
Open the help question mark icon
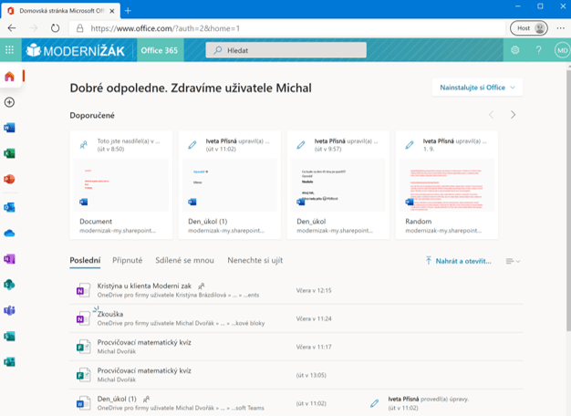(x=538, y=50)
